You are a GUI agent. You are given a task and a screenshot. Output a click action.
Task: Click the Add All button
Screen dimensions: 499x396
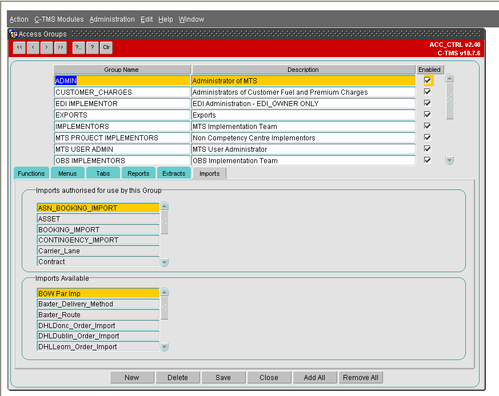314,378
